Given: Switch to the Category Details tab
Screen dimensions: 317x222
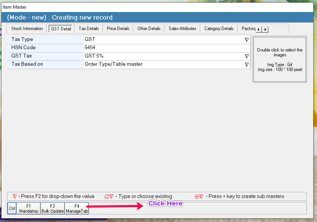Looking at the screenshot, I should pyautogui.click(x=219, y=29).
